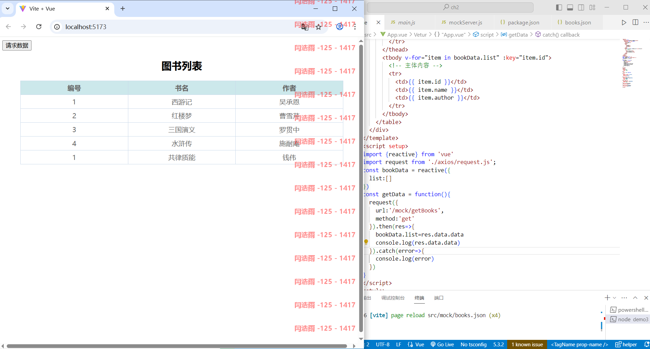Open the Customize Layout icon in VS Code
650x349 pixels.
click(x=592, y=7)
